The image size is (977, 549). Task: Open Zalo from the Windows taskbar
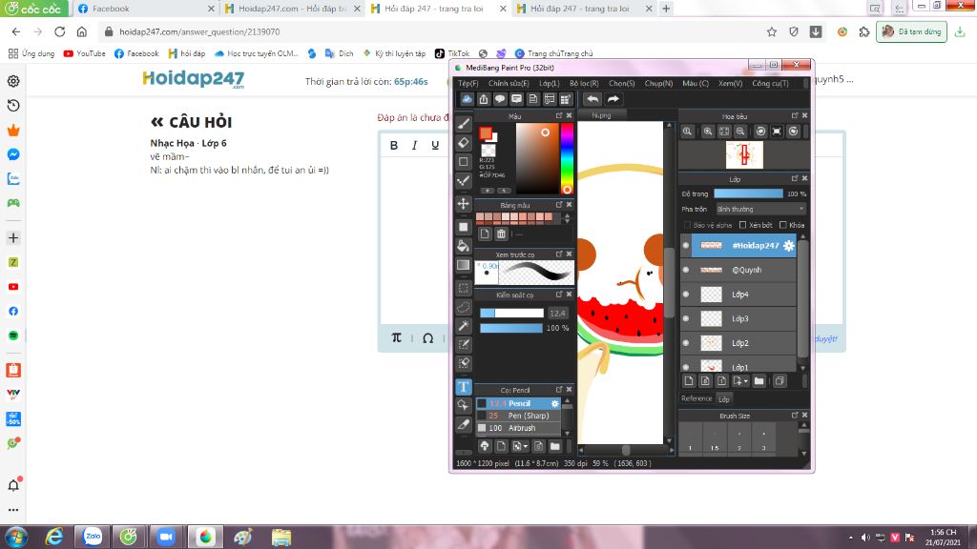93,537
